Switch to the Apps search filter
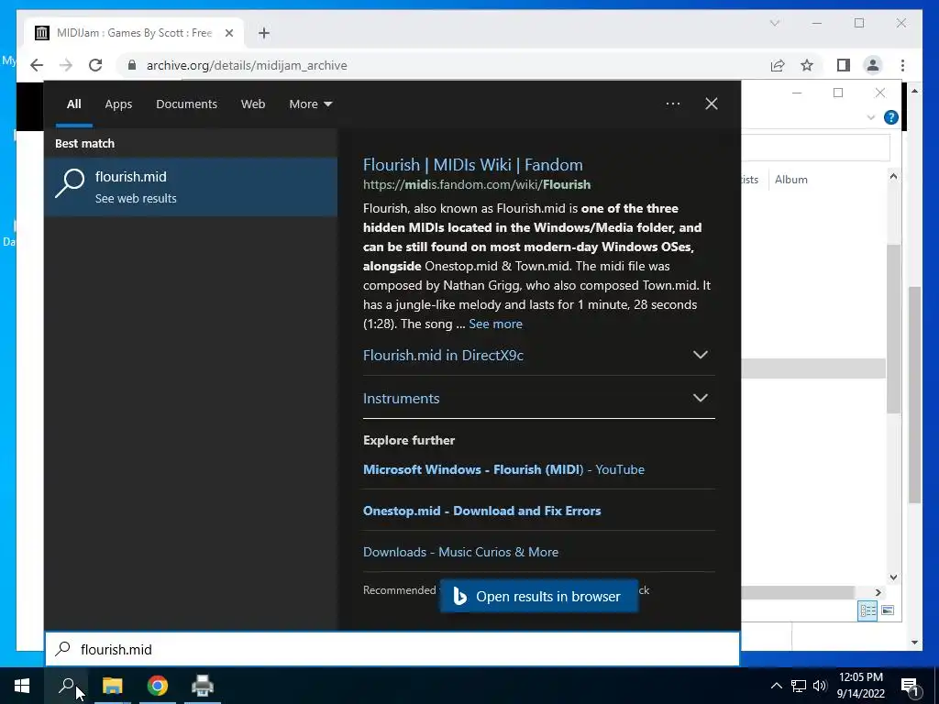This screenshot has width=939, height=704. [118, 104]
